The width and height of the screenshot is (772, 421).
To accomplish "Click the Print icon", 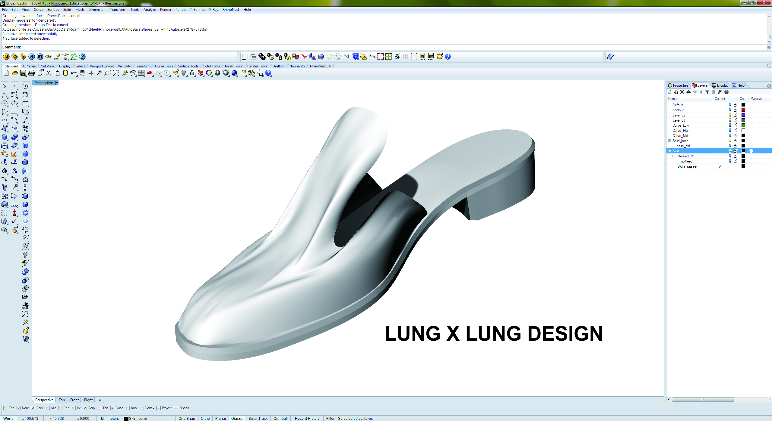I will point(31,73).
